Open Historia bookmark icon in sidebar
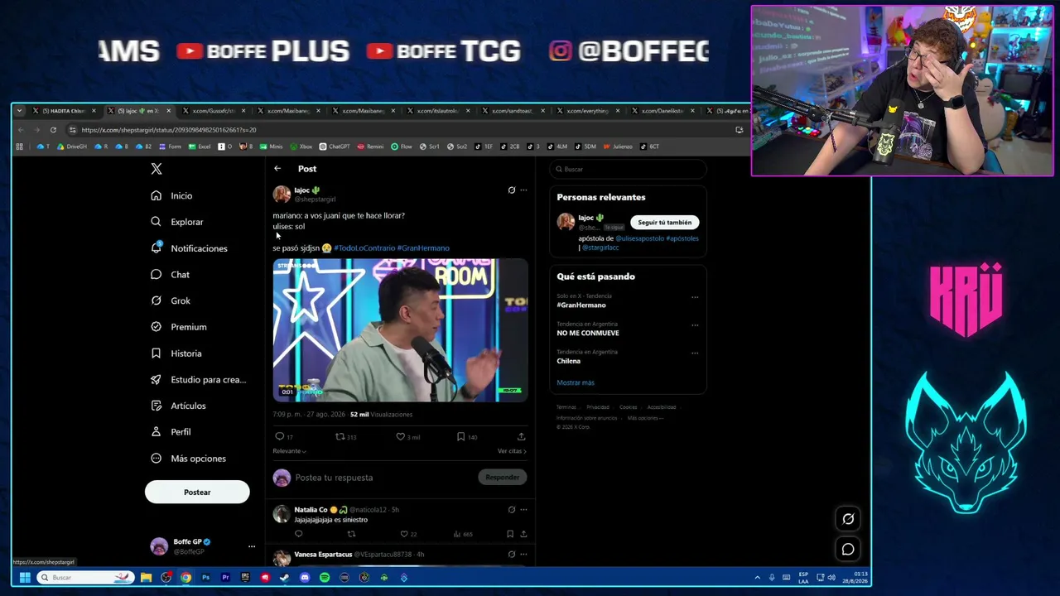This screenshot has height=596, width=1060. coord(156,353)
